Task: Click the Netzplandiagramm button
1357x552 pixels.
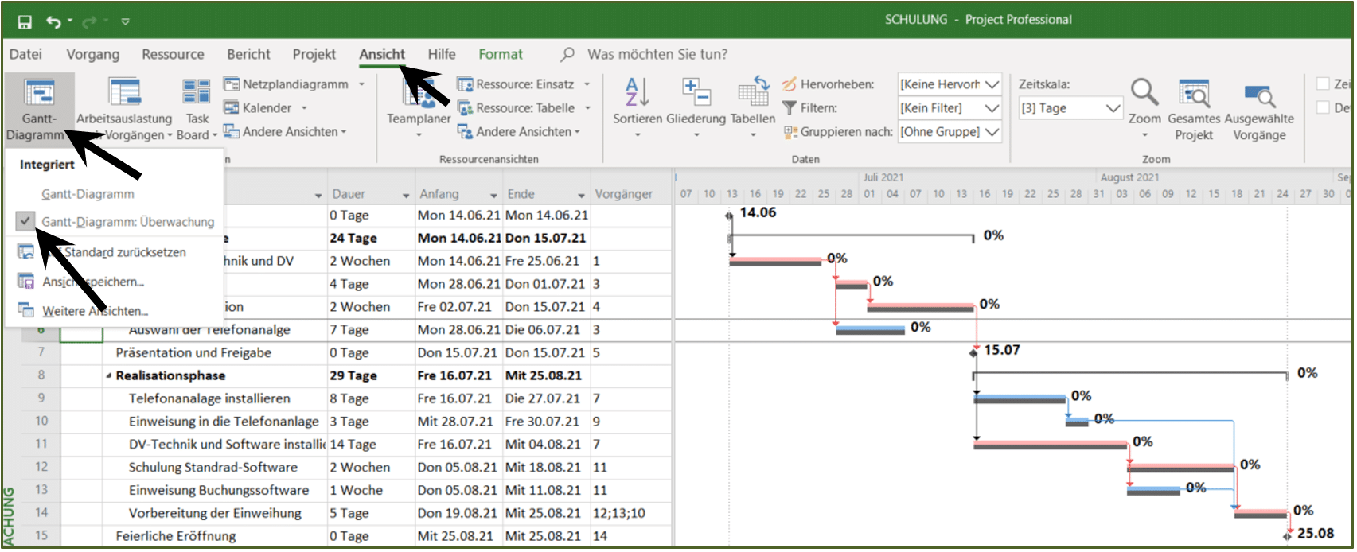Action: pyautogui.click(x=294, y=84)
